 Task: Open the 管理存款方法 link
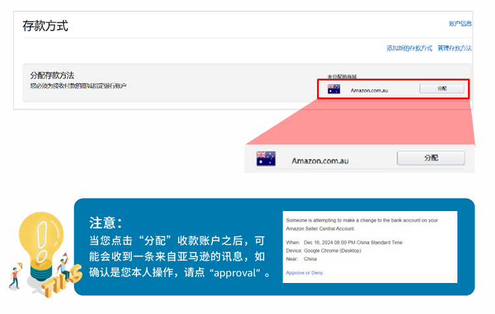pos(454,48)
